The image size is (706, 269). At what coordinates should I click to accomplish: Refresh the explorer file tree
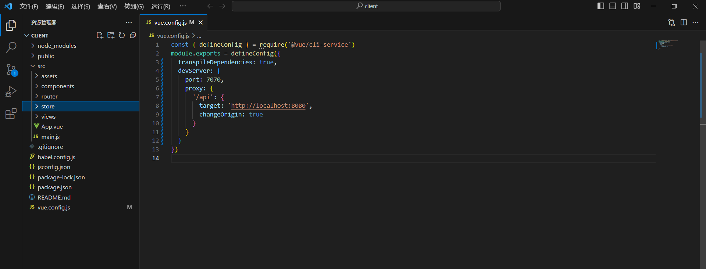tap(122, 35)
